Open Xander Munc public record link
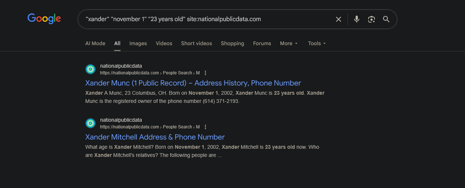 coord(193,83)
